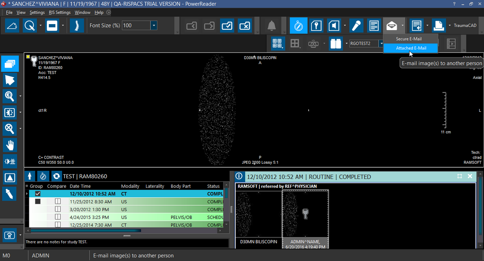Select the D30MN BILISCOPIN series thumbnail
The width and height of the screenshot is (484, 261).
[258, 214]
